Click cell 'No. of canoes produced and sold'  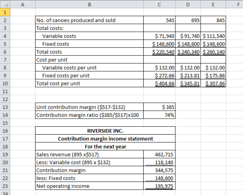(x=89, y=20)
